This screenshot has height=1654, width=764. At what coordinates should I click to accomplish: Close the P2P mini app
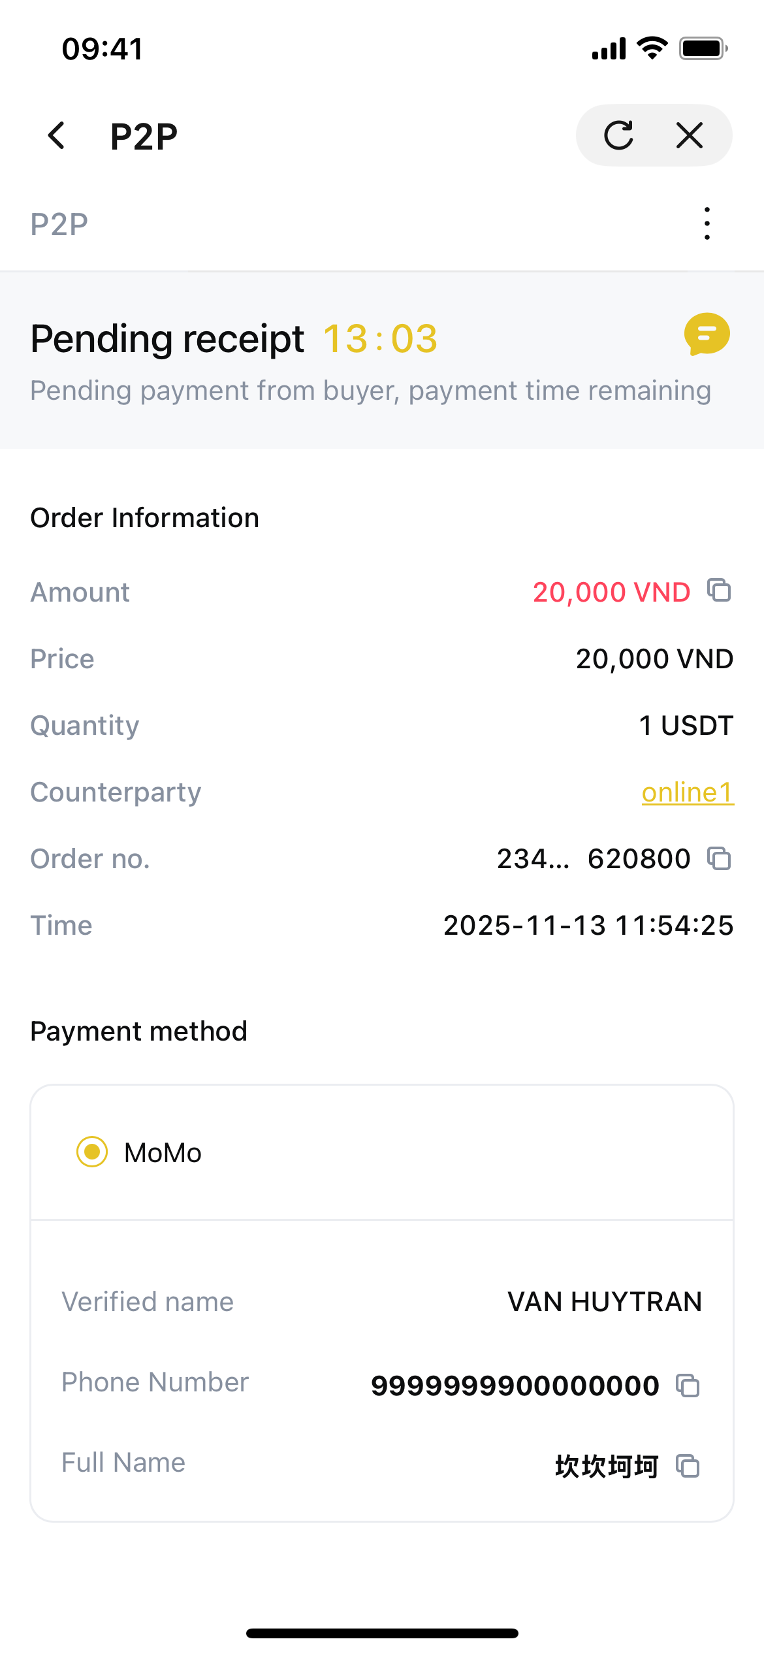690,136
